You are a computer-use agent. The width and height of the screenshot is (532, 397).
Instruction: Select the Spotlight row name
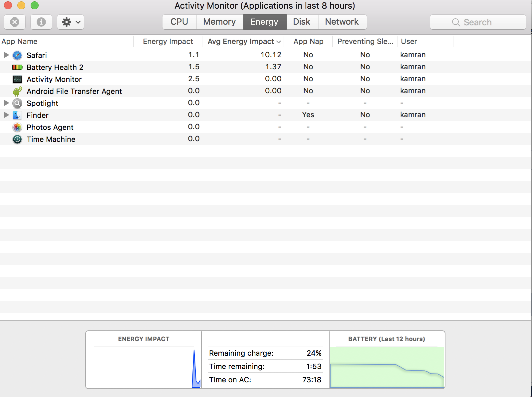[x=42, y=103]
